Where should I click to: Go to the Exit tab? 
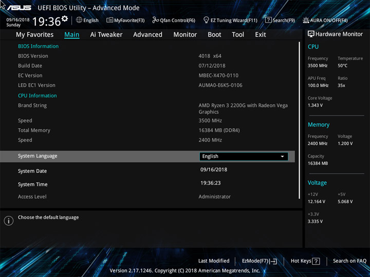261,35
